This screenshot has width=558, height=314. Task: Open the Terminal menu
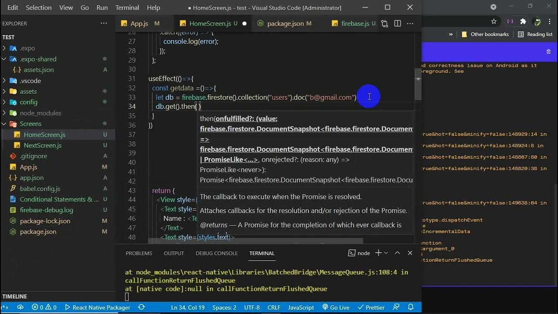(x=127, y=7)
